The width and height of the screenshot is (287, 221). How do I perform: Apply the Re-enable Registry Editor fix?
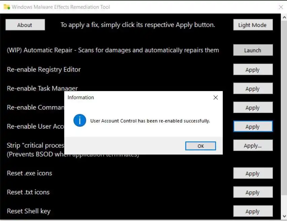[x=253, y=70]
